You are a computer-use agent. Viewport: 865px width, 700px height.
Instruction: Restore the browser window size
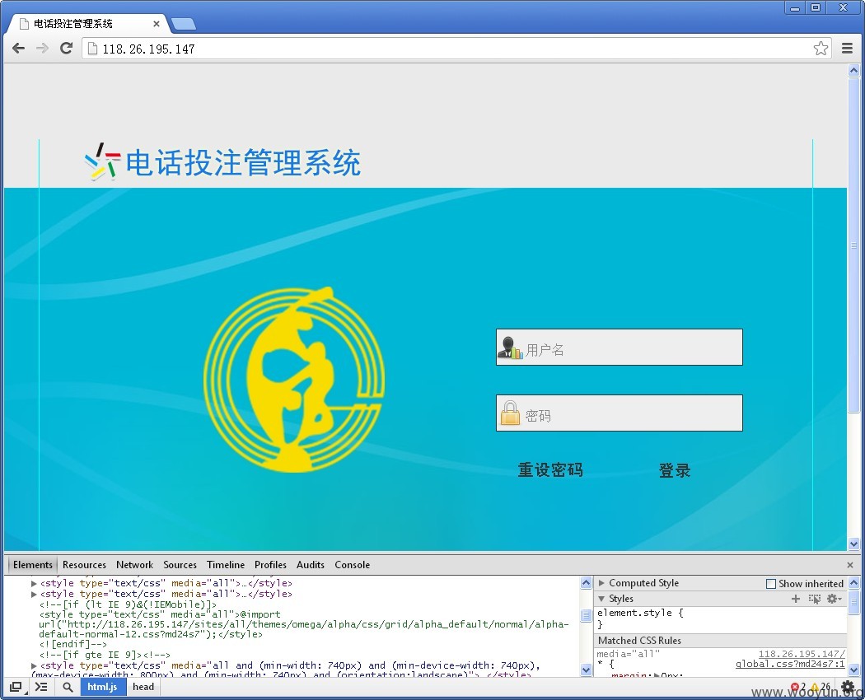816,7
